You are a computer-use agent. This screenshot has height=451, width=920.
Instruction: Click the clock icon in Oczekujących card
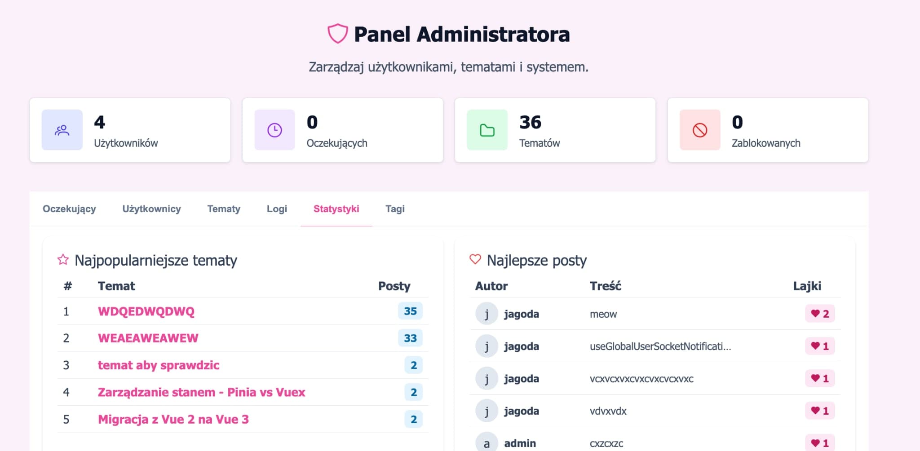(274, 130)
